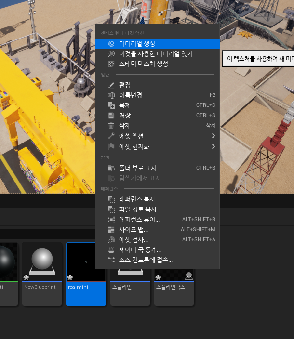
Task: Click 삭제 in the context menu
Action: [157, 126]
